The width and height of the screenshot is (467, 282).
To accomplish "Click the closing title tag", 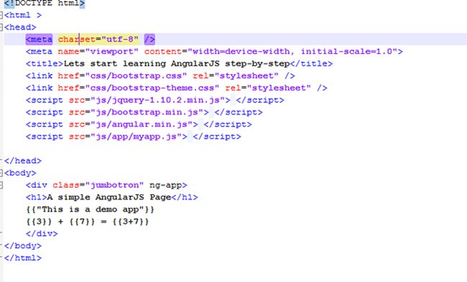I will [x=312, y=64].
